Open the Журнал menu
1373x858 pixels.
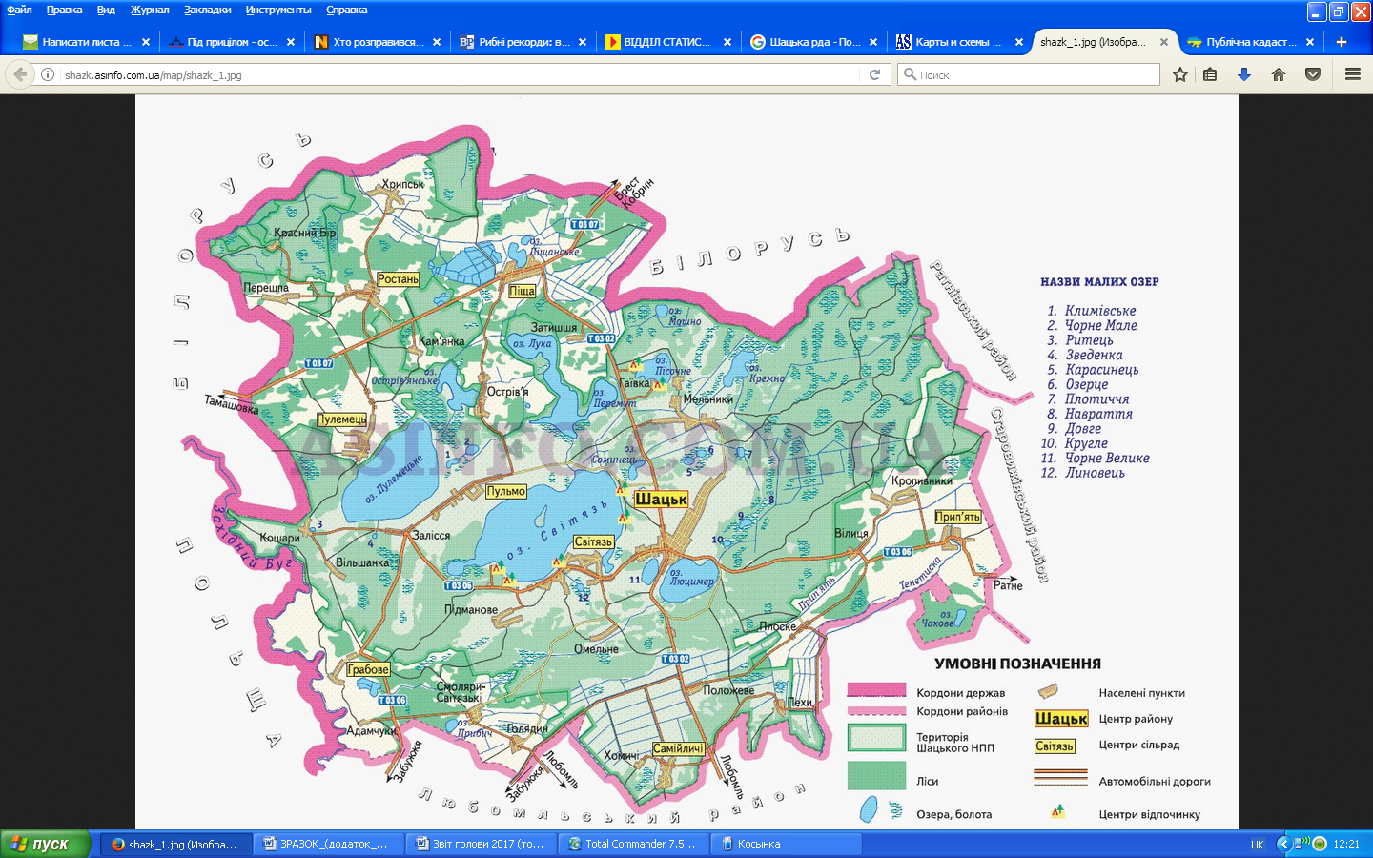click(x=150, y=10)
